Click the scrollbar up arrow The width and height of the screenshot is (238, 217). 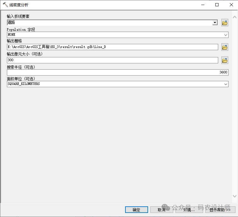pyautogui.click(x=235, y=17)
